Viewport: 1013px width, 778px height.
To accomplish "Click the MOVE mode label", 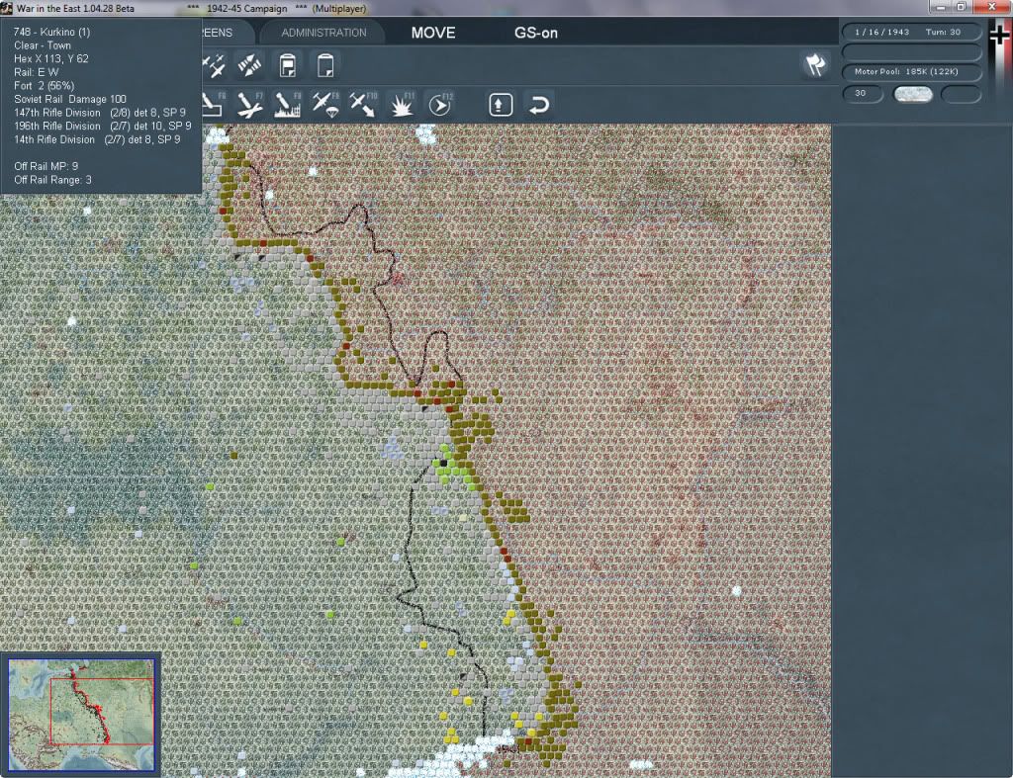I will tap(433, 33).
